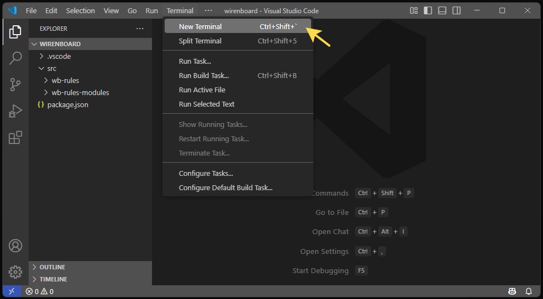This screenshot has width=543, height=299.
Task: Open the errors and warnings status entry
Action: pos(40,291)
